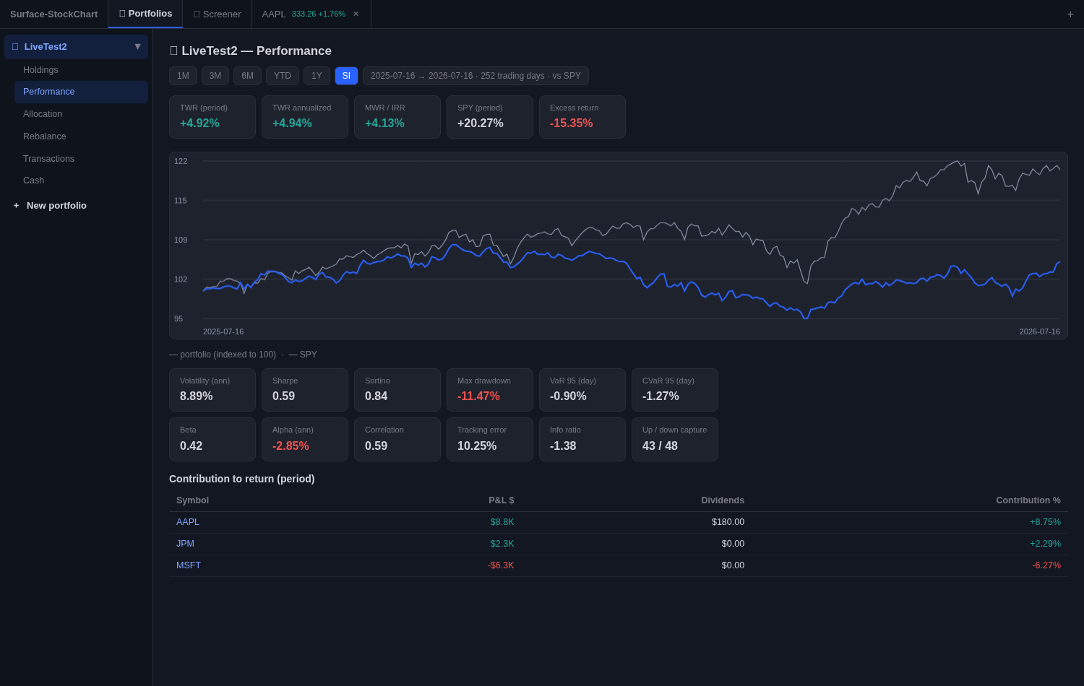Select the 1M period

pyautogui.click(x=183, y=76)
